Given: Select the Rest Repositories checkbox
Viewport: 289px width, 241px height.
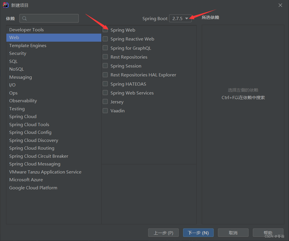Looking at the screenshot, I should [x=105, y=57].
